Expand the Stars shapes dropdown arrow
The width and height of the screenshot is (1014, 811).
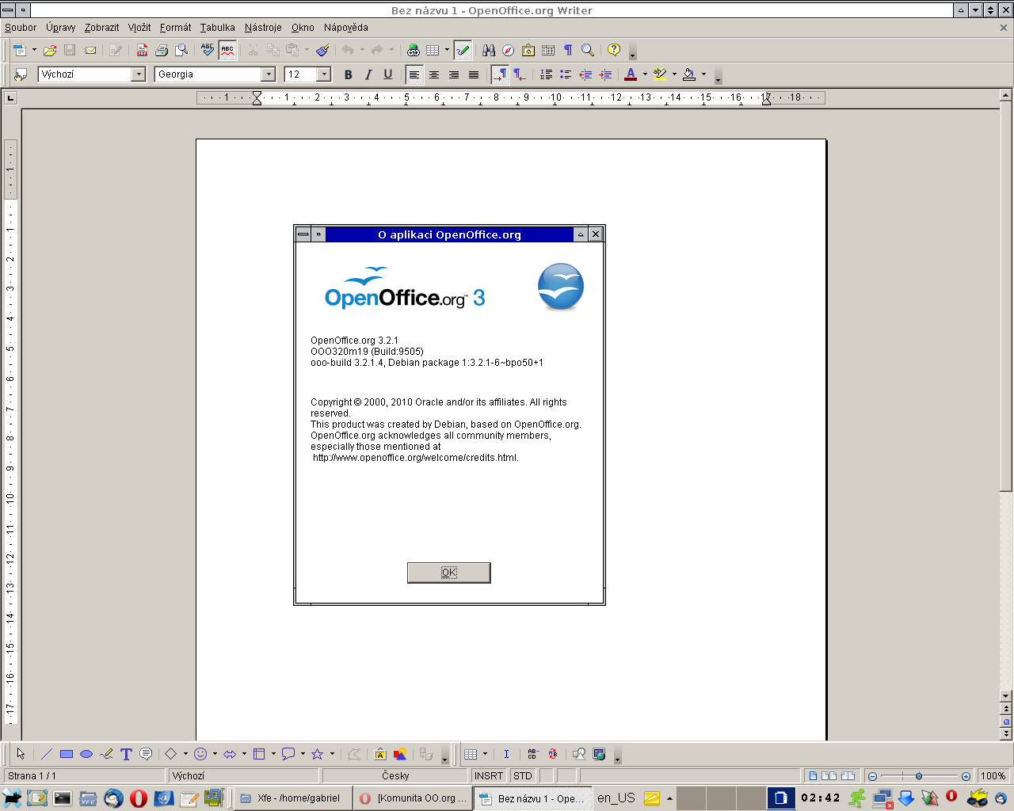[x=332, y=754]
